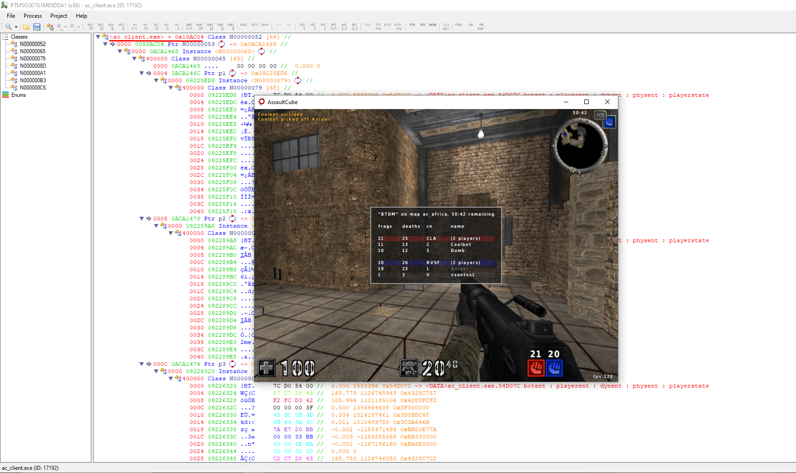The image size is (796, 473).
Task: Click the PTR pointer node type icon
Action: (412, 25)
